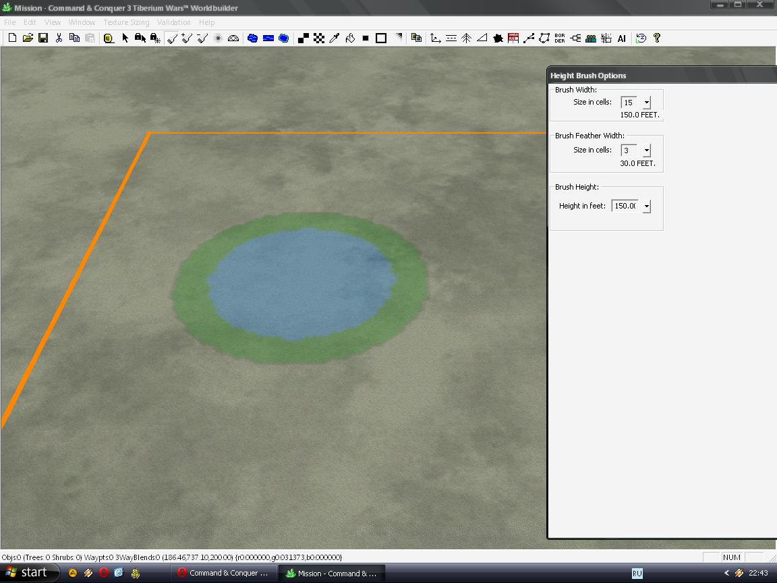Toggle the grid lines icon
Screen dimensions: 777x583
coord(606,38)
